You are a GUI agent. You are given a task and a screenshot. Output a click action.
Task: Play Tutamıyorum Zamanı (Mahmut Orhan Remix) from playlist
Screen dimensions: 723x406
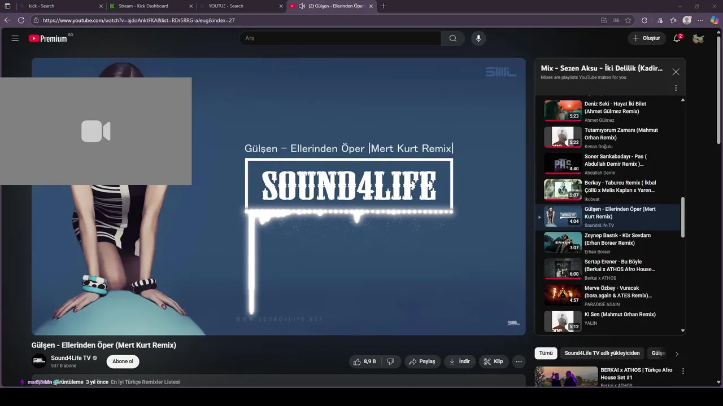(608, 138)
